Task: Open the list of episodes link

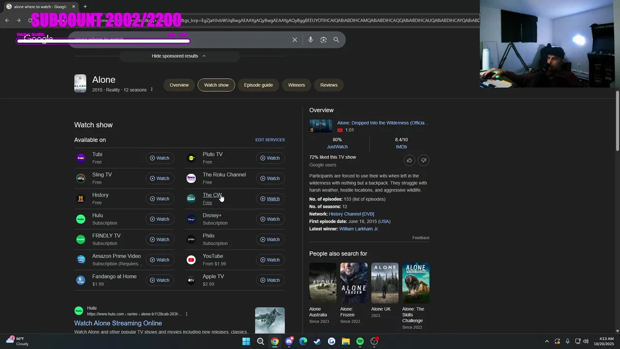Action: [x=370, y=199]
